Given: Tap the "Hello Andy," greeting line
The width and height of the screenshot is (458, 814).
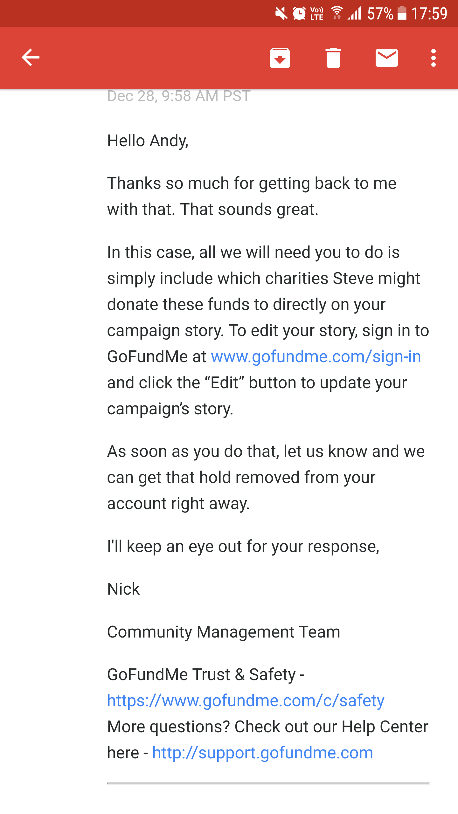Looking at the screenshot, I should pos(148,141).
